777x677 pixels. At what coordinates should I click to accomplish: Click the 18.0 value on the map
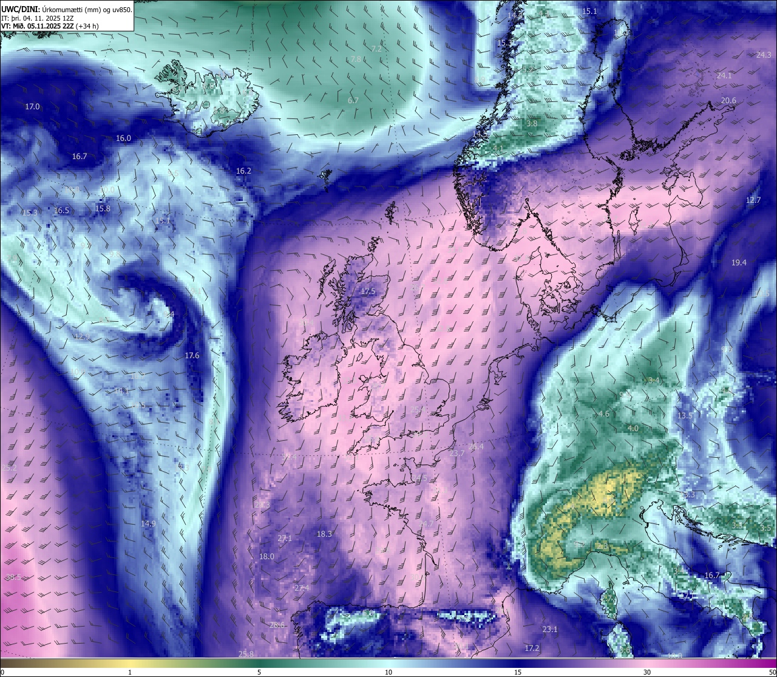pos(266,557)
